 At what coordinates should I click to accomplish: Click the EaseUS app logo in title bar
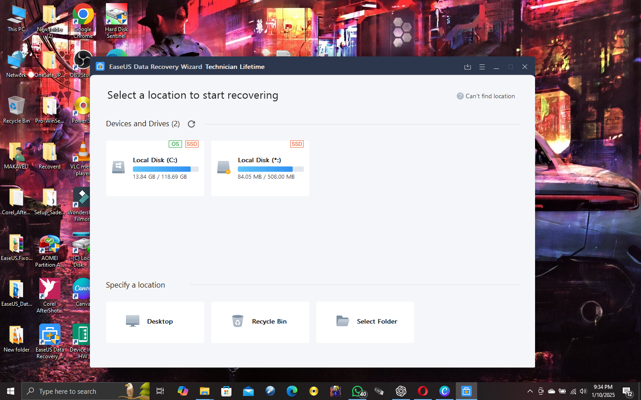(100, 67)
